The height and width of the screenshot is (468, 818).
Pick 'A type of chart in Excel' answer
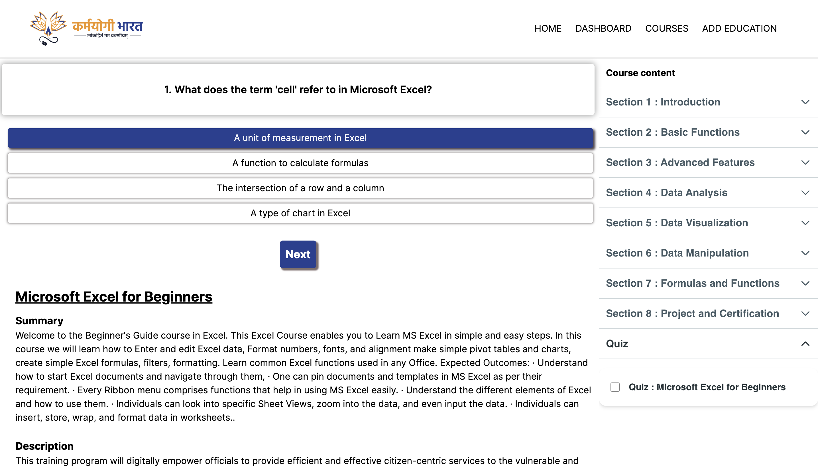[300, 213]
